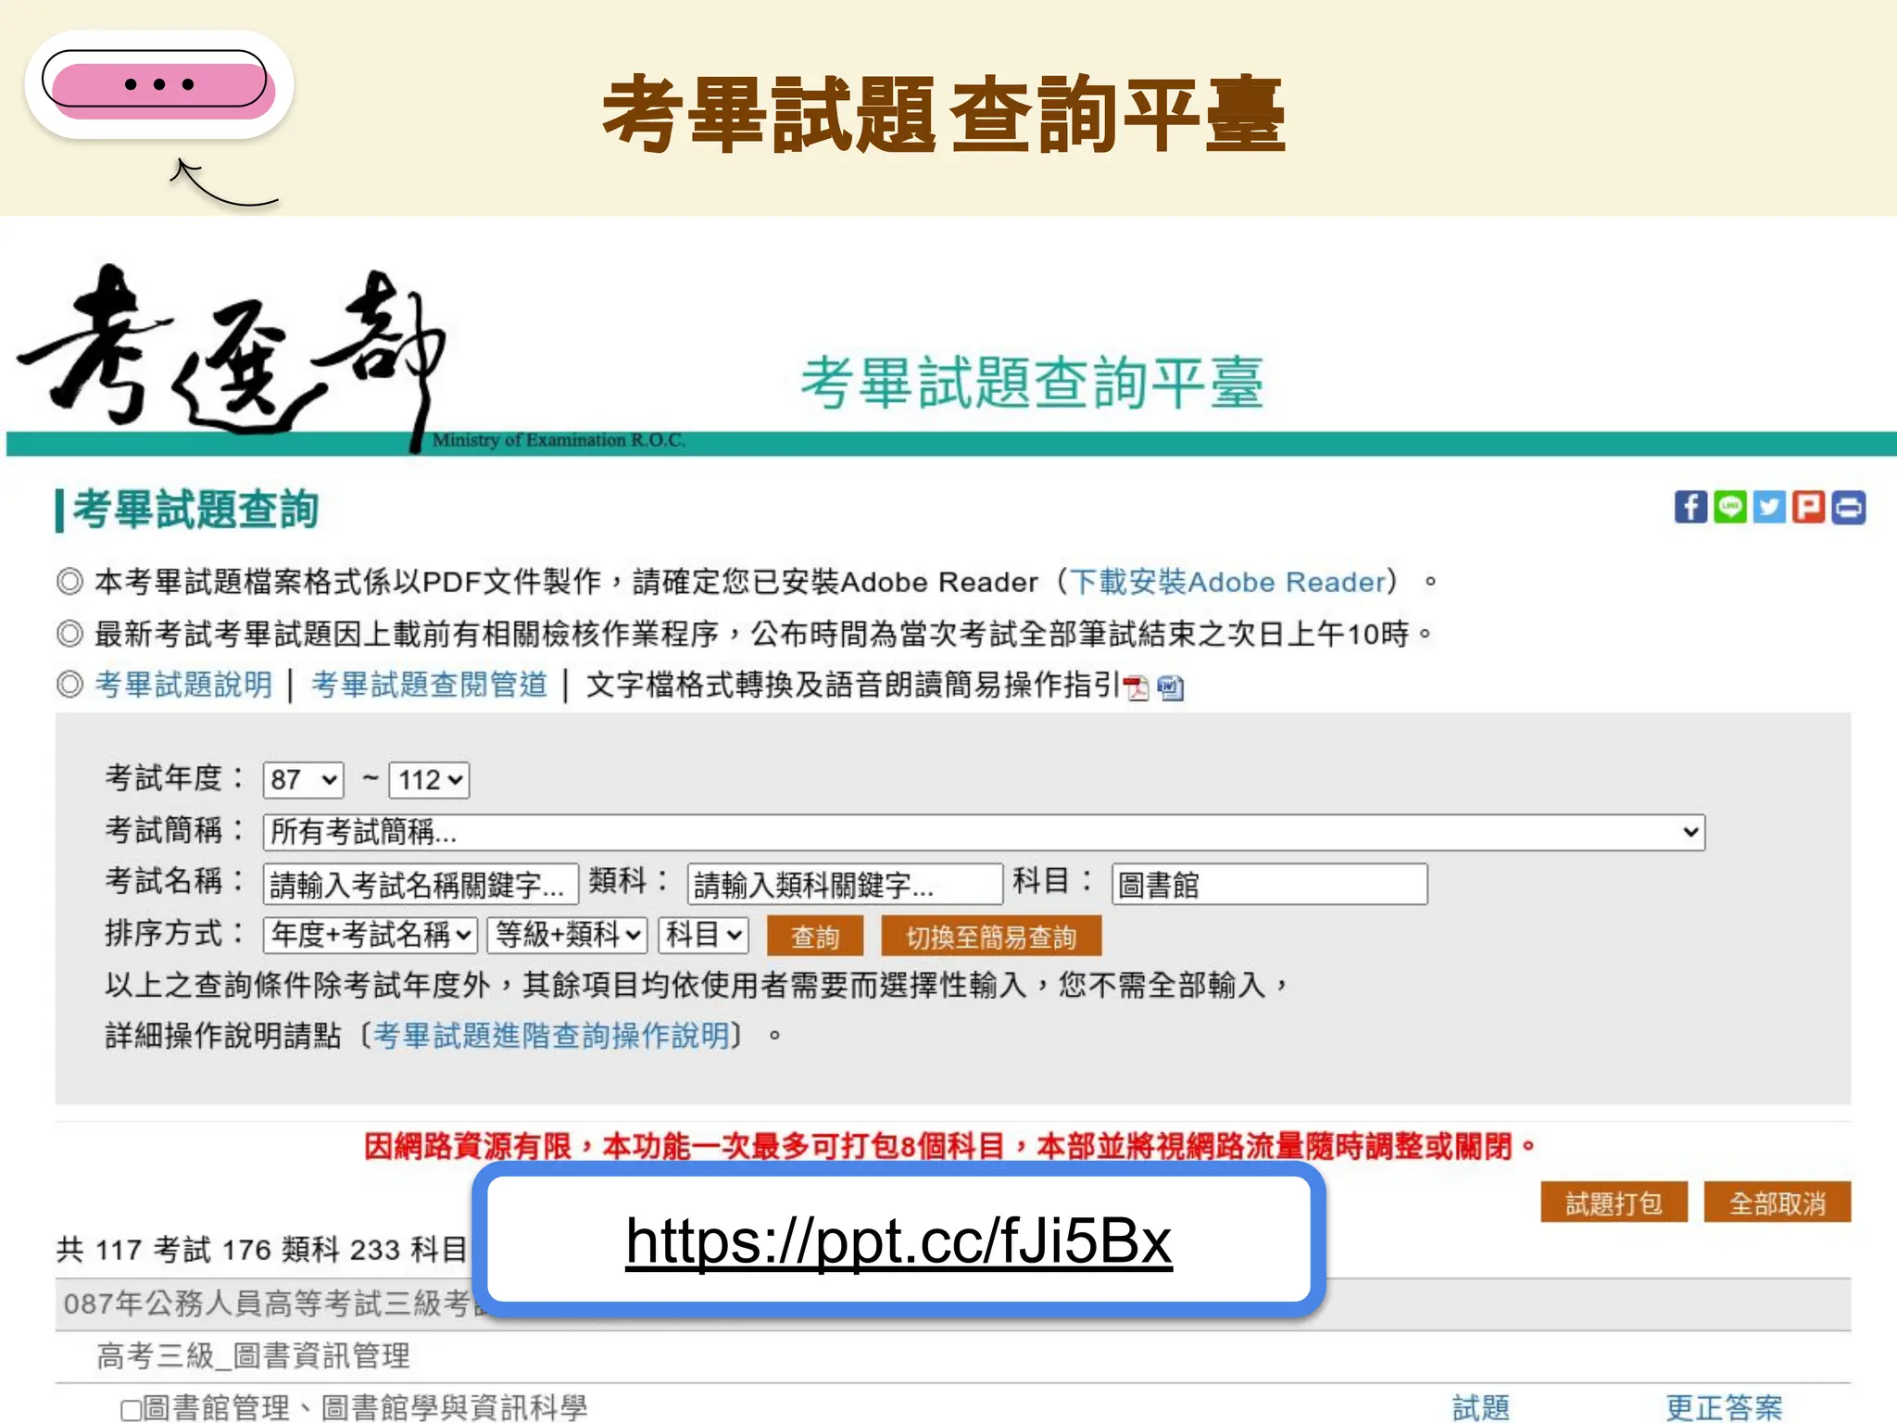
Task: Click the 共 117 考試 176 類科 count text
Action: pyautogui.click(x=261, y=1250)
